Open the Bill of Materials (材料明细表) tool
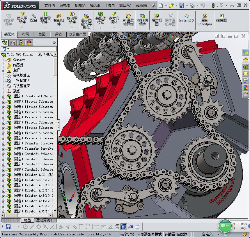This screenshot has width=250, height=238. 142,19
